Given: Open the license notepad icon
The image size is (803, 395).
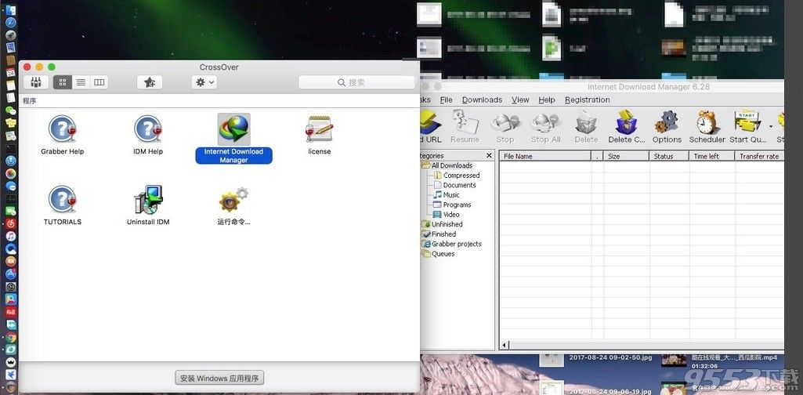Looking at the screenshot, I should 320,129.
